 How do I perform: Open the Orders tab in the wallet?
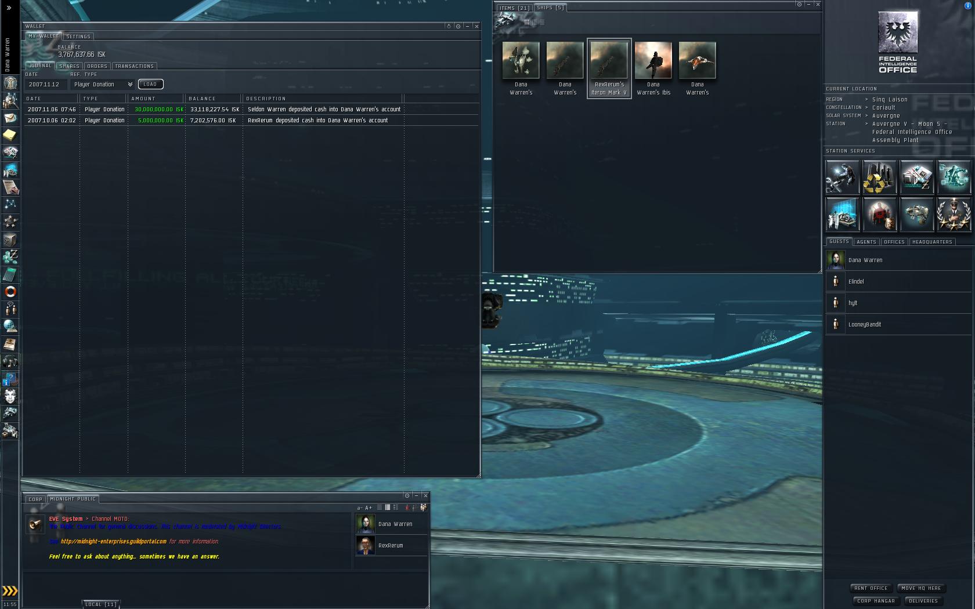point(97,66)
